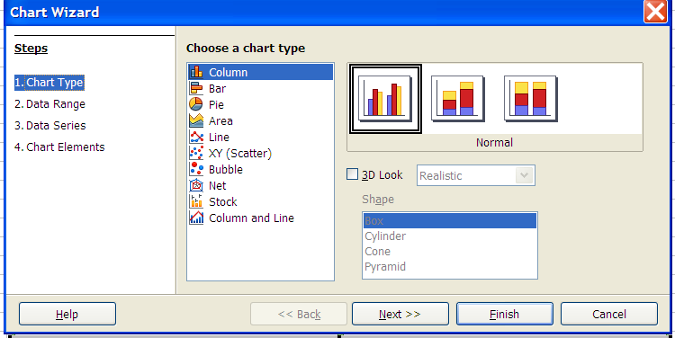675x338 pixels.
Task: Click the Area label in chart list
Action: [220, 120]
